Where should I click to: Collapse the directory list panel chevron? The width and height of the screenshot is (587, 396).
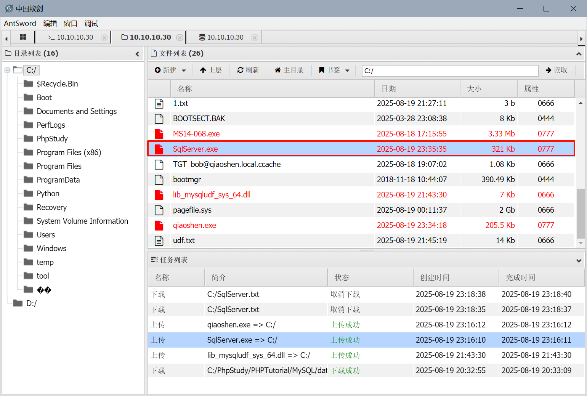[x=137, y=54]
